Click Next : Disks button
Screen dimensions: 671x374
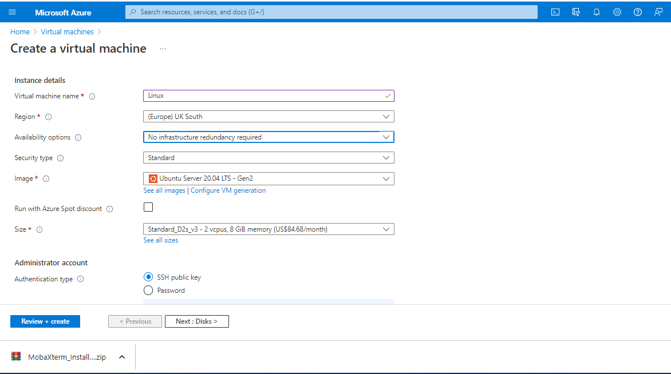tap(196, 321)
